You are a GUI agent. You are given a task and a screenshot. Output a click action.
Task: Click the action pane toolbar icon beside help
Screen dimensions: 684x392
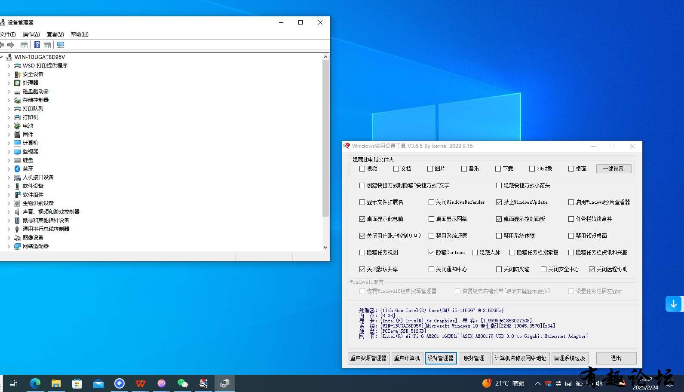coord(47,45)
